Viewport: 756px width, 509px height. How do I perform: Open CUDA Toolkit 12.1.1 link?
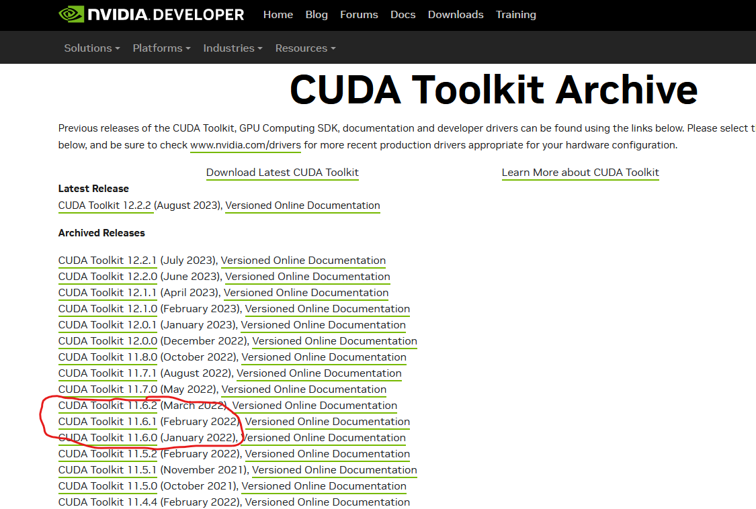pos(108,293)
